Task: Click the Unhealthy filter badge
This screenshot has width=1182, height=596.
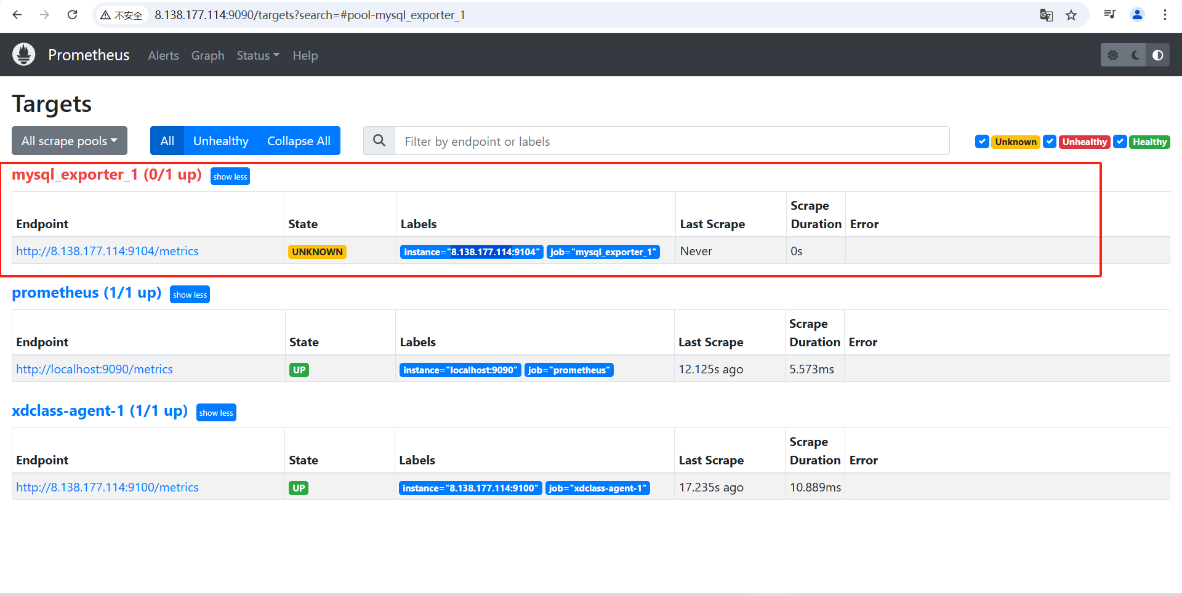Action: coord(1084,142)
